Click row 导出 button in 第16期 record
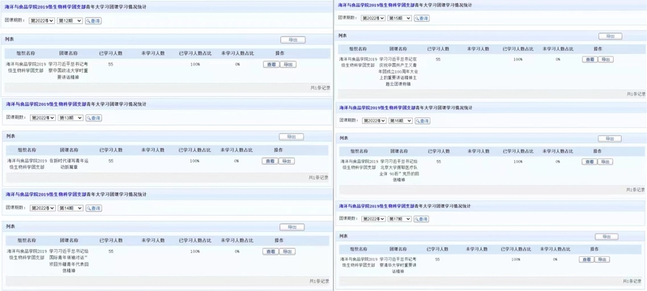647x291 pixels. 606,162
